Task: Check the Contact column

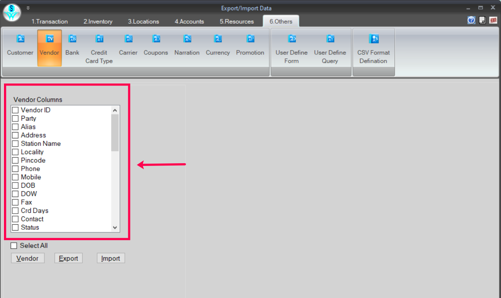Action: pos(15,219)
